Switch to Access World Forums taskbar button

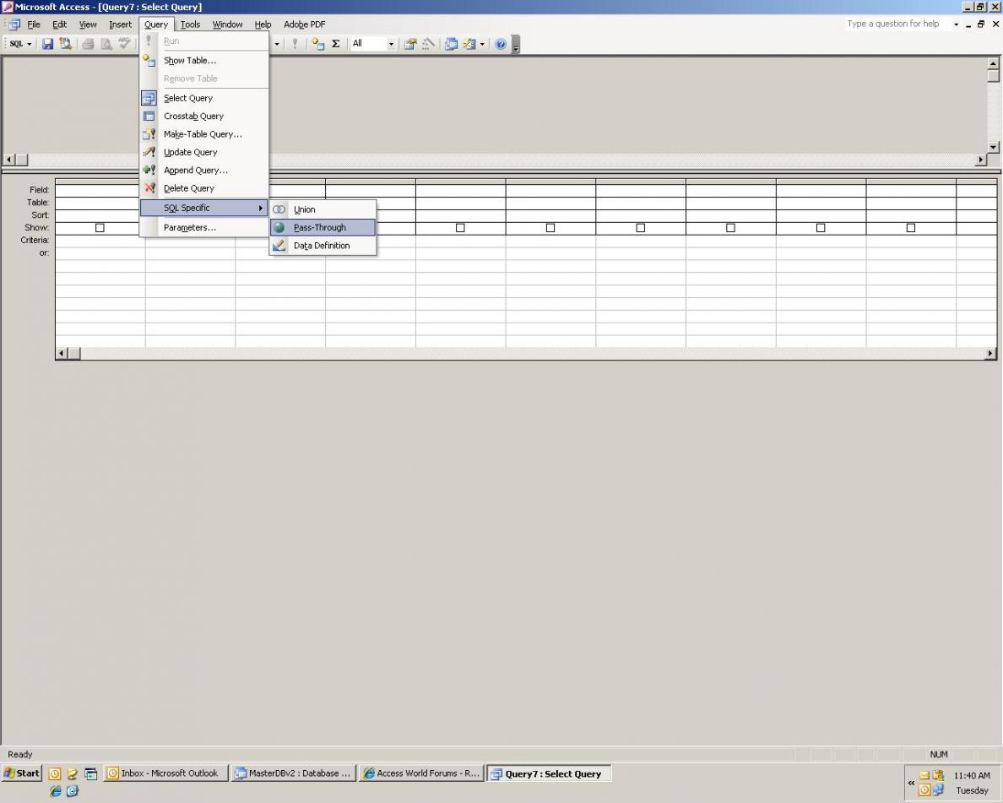421,773
